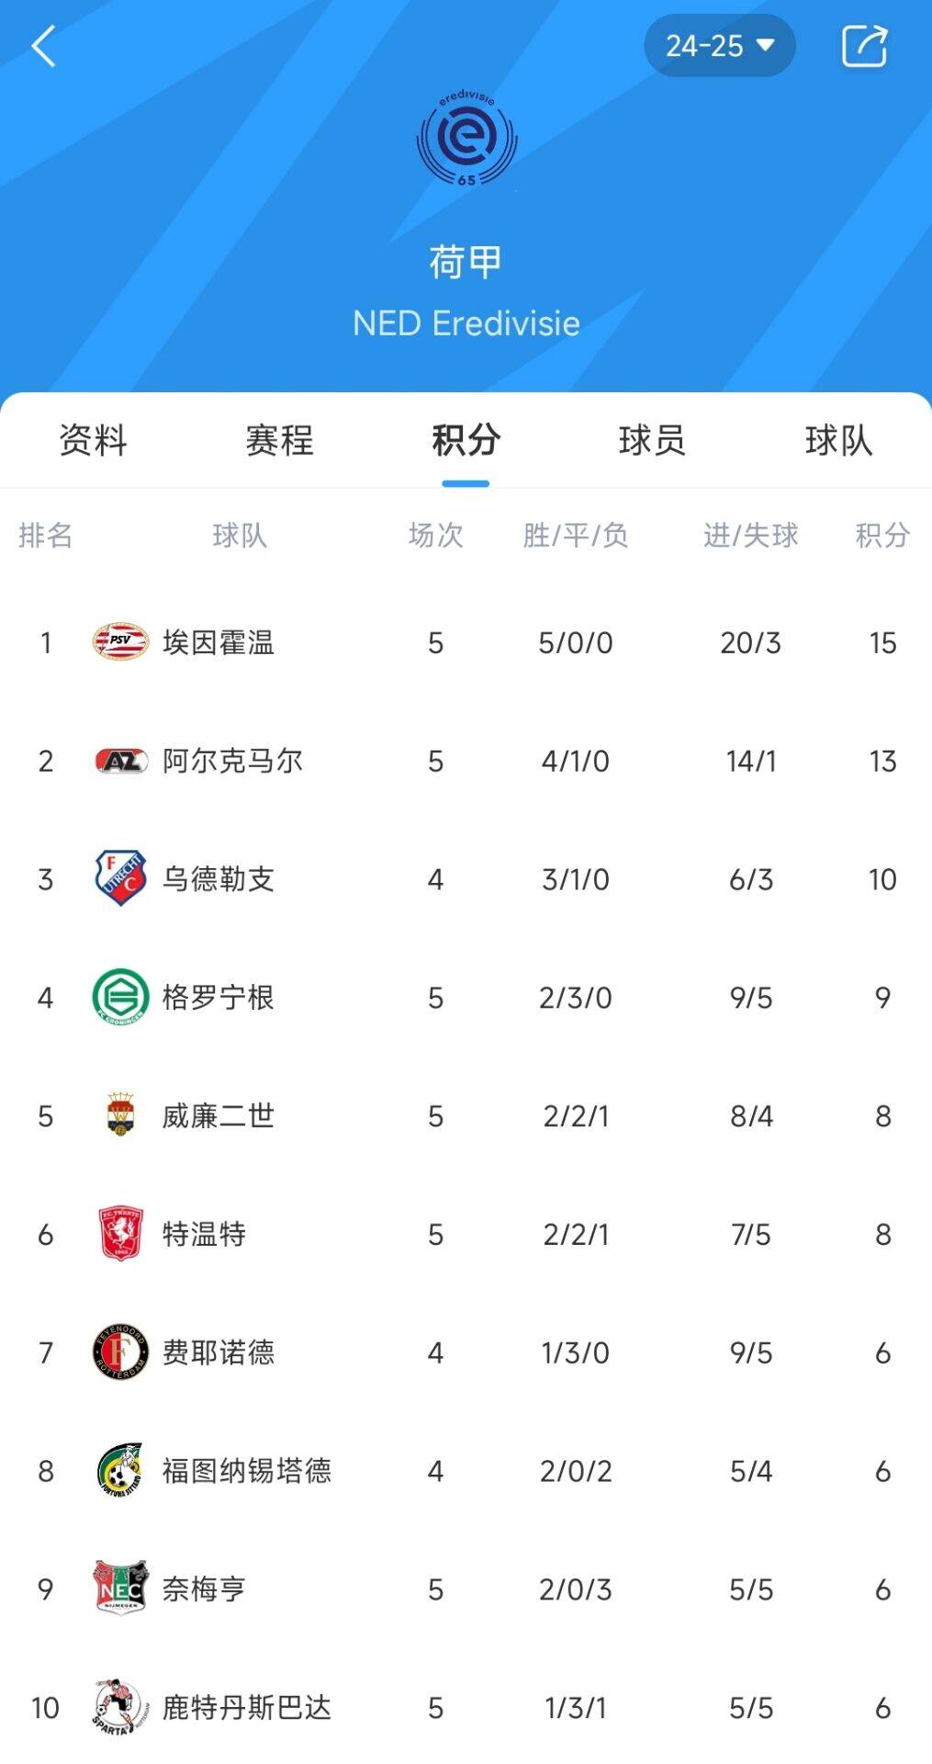Tap the back arrow icon
Image resolution: width=932 pixels, height=1764 pixels.
click(43, 46)
